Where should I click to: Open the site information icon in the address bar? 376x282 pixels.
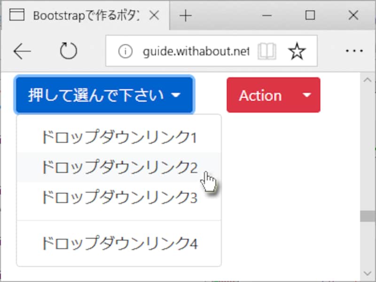coord(125,51)
